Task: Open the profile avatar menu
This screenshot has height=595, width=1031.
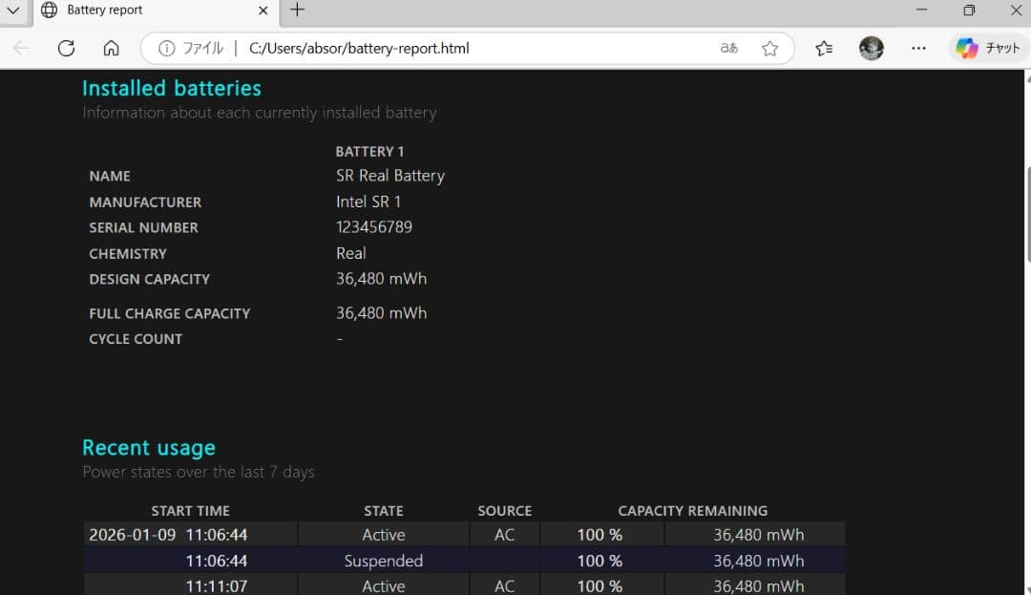Action: [871, 49]
